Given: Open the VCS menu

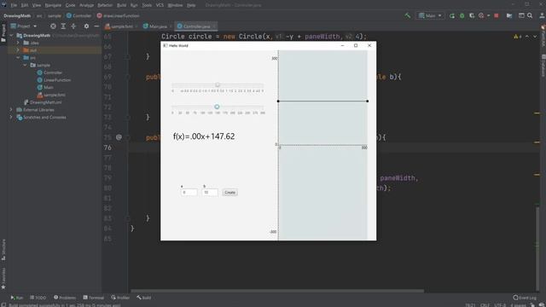Looking at the screenshot, I should tap(160, 5).
